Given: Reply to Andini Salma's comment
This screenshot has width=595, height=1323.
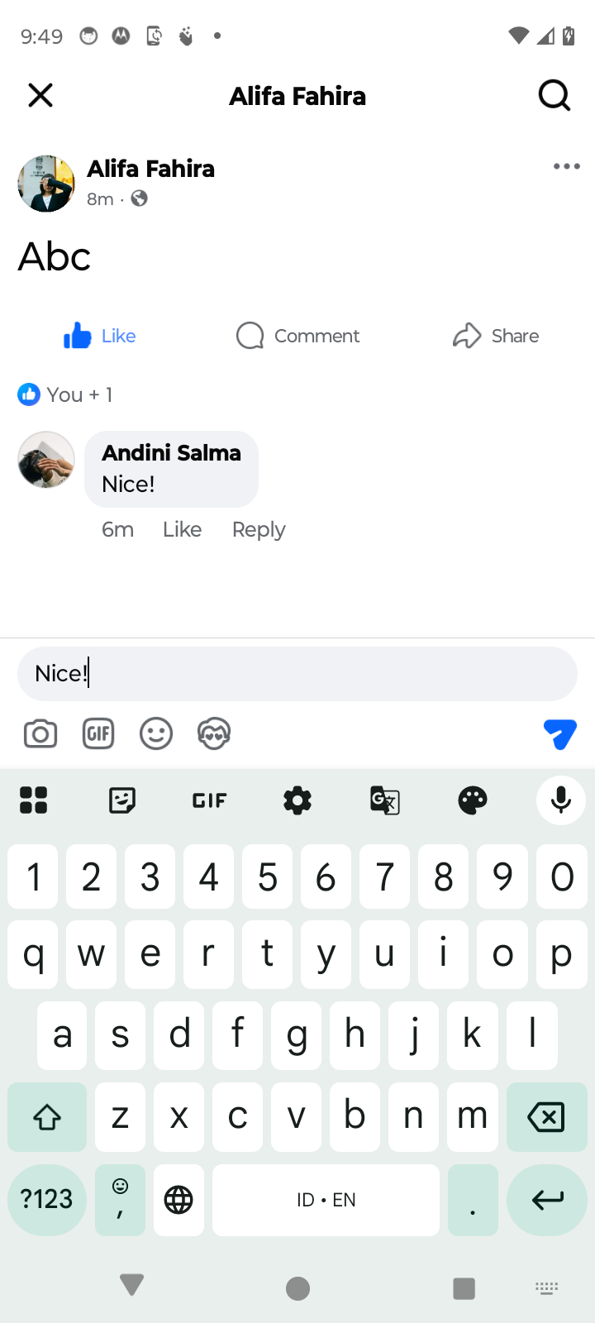Looking at the screenshot, I should (x=259, y=529).
